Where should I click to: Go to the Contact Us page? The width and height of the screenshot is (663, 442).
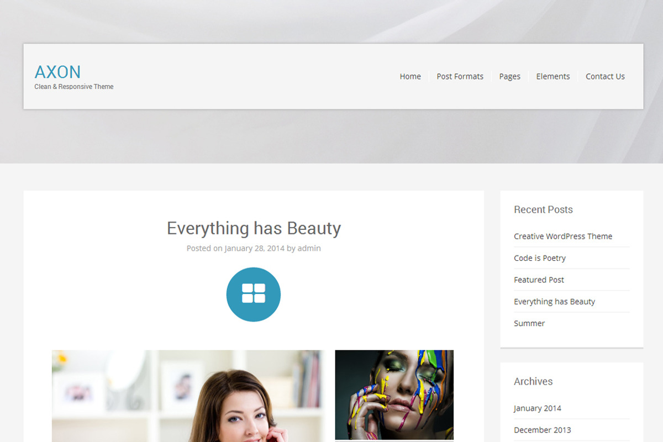click(605, 76)
